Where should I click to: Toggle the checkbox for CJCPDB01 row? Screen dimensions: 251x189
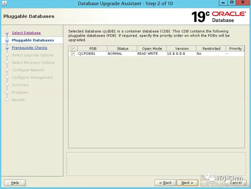coord(73,53)
